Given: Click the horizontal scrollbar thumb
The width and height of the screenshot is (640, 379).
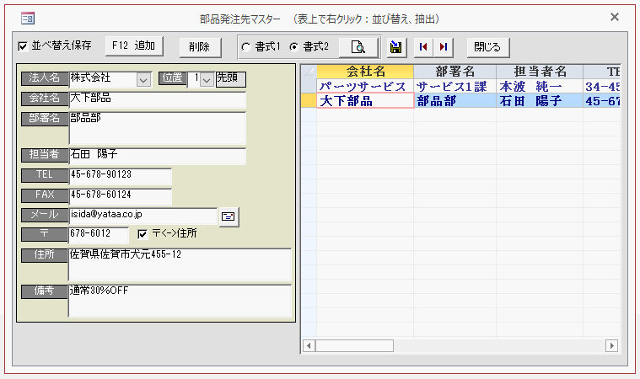Looking at the screenshot, I should [354, 346].
